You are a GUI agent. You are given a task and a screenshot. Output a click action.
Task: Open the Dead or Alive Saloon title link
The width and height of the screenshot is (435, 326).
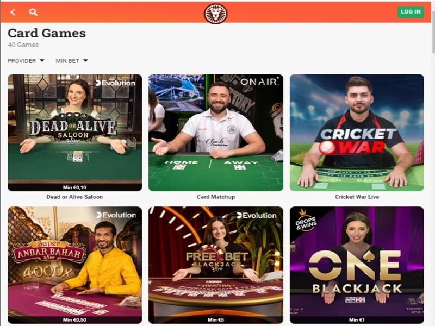coord(74,197)
